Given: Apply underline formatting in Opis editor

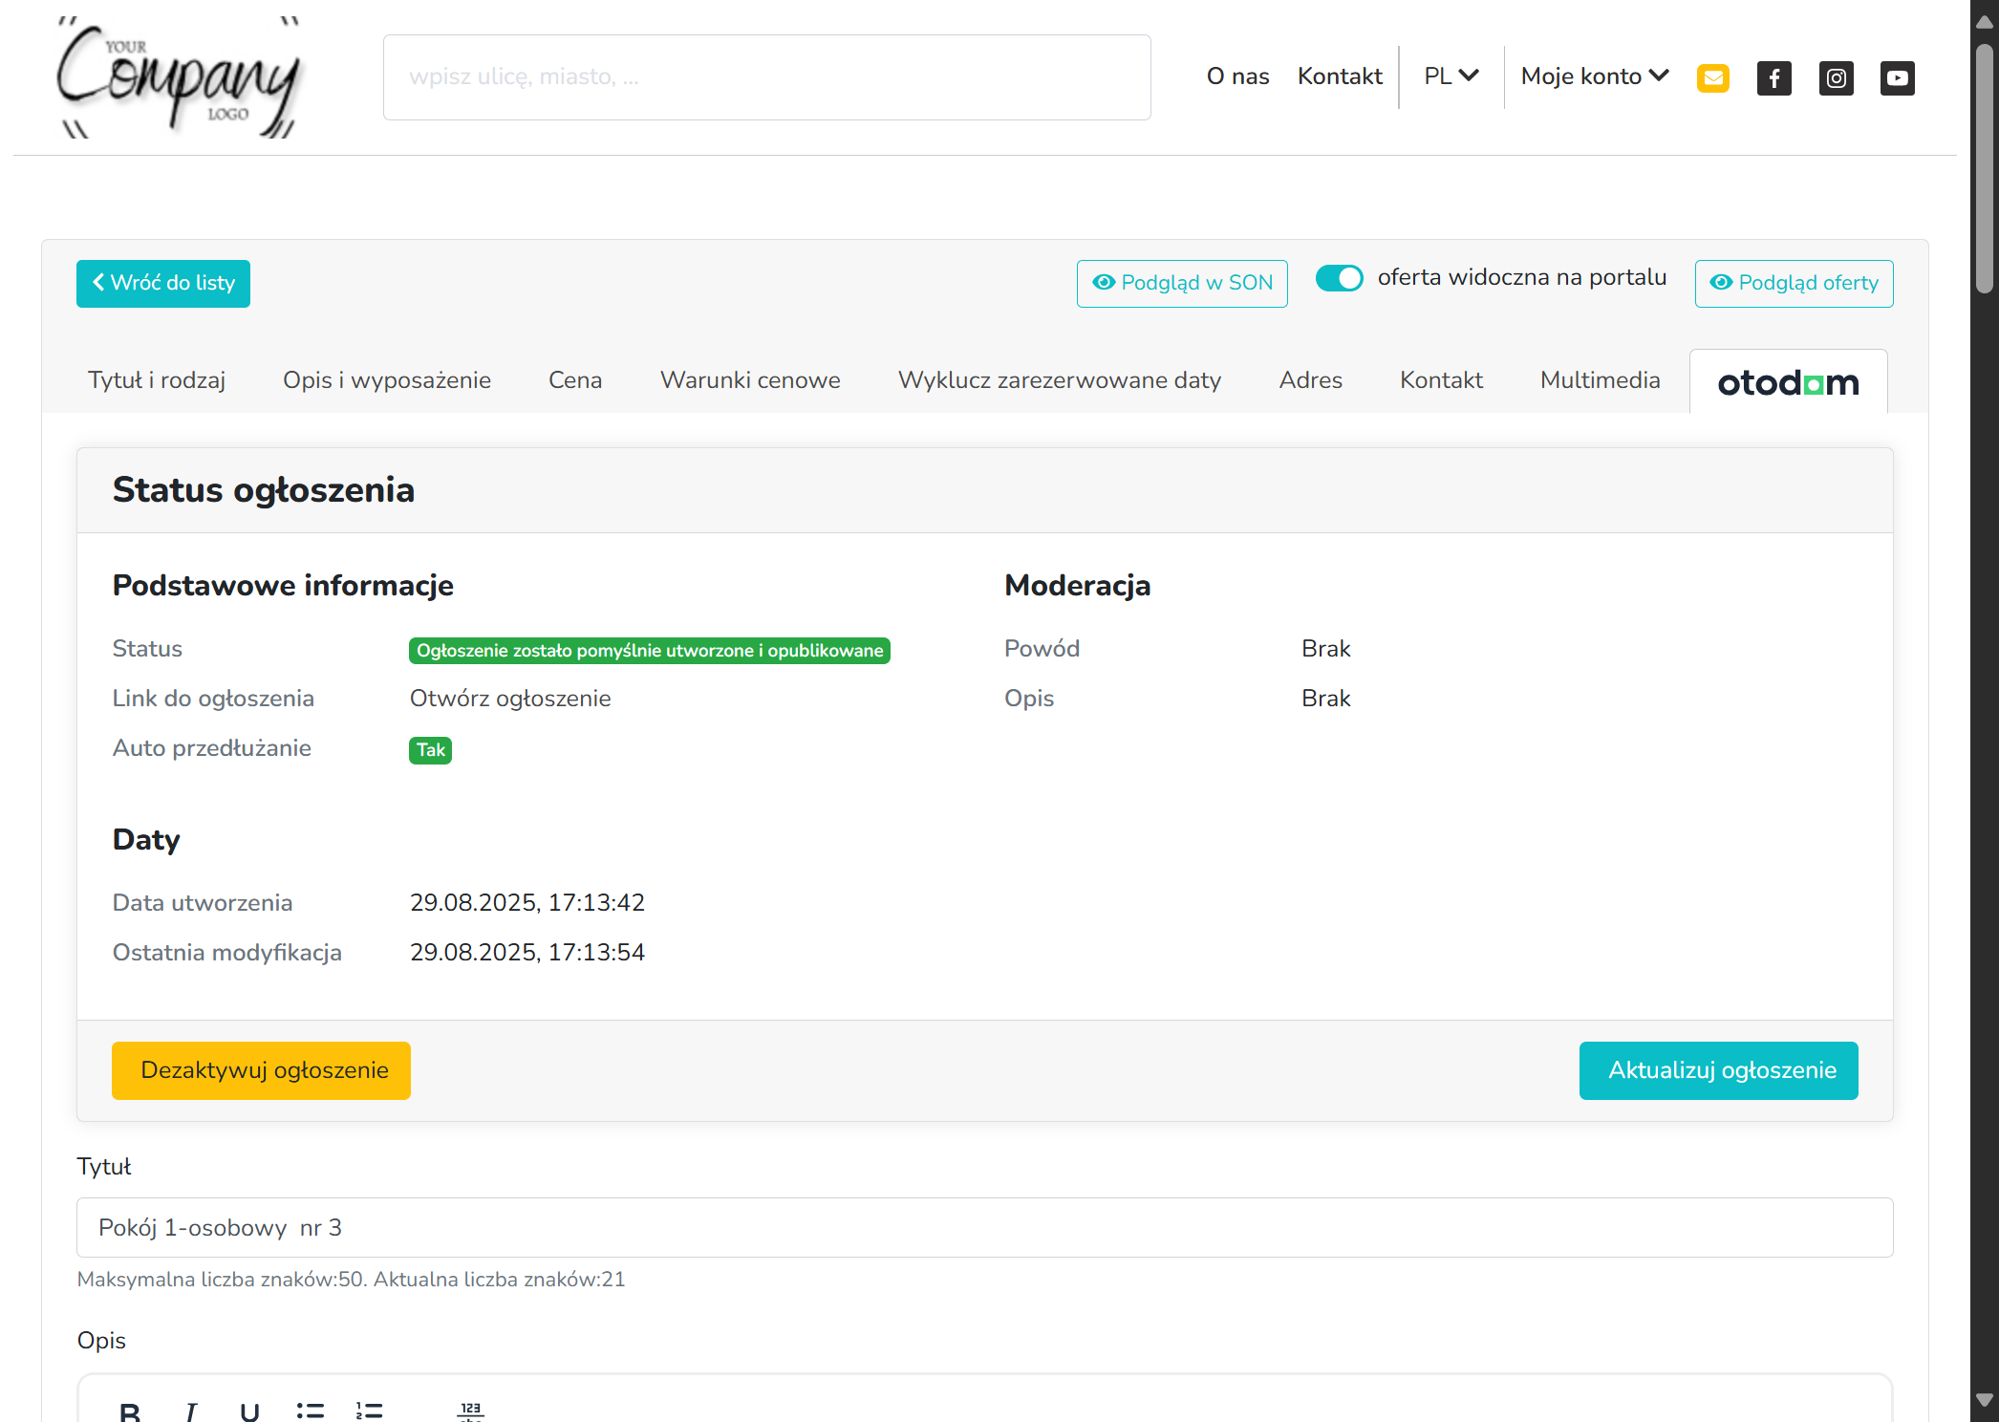Looking at the screenshot, I should click(250, 1411).
